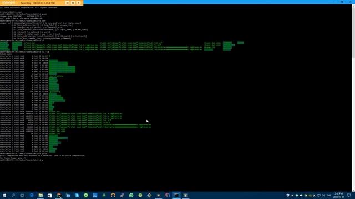Open the green tree taskbar app
Viewport: 355px width, 199px height.
[x=104, y=195]
